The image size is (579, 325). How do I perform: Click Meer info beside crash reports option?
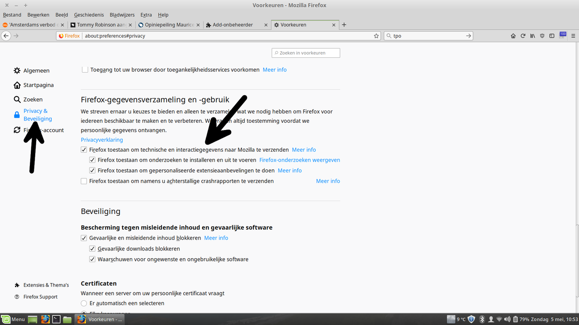(x=328, y=181)
